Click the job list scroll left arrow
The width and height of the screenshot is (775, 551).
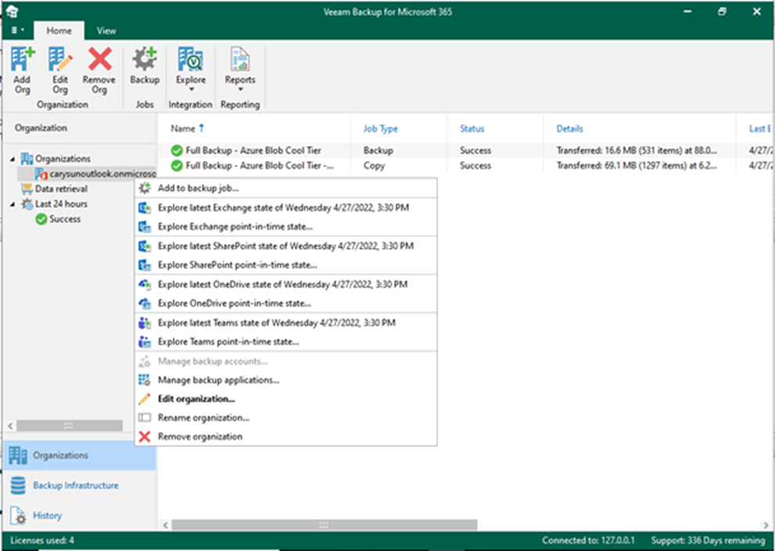coord(166,524)
